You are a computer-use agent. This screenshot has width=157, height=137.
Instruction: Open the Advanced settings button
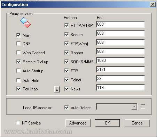point(78,123)
